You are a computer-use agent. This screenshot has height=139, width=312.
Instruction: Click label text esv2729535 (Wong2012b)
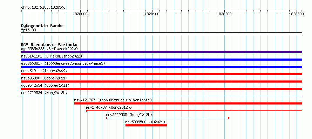[129, 115]
